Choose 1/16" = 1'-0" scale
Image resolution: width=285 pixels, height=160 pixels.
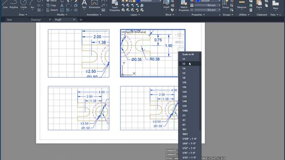[189, 153]
